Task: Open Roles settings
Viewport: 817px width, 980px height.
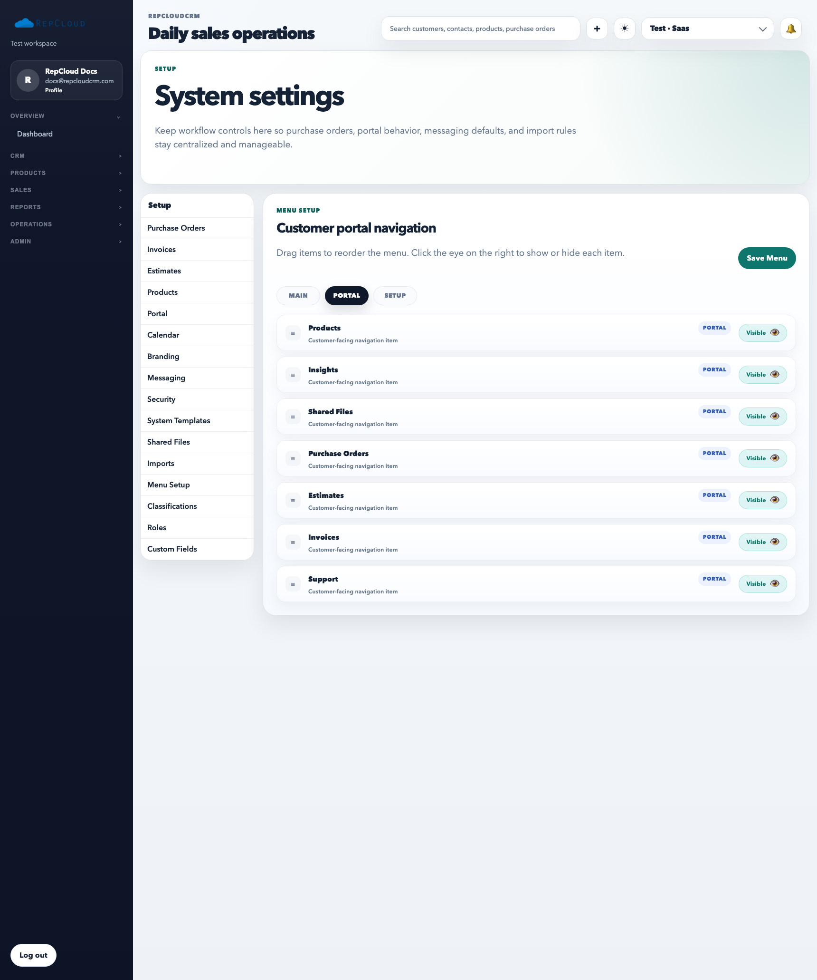Action: pyautogui.click(x=197, y=528)
